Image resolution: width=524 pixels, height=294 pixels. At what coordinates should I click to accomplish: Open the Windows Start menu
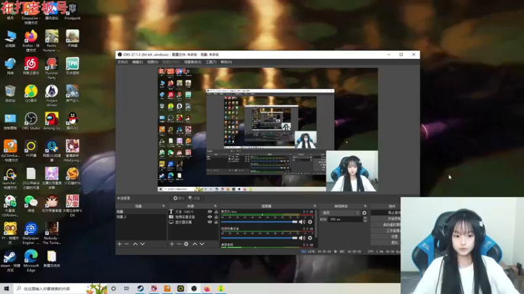[x=7, y=289]
